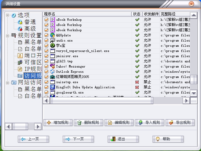This screenshot has height=151, width=201.
Task: Click the 学e宝 green icon
Action: 53,46
